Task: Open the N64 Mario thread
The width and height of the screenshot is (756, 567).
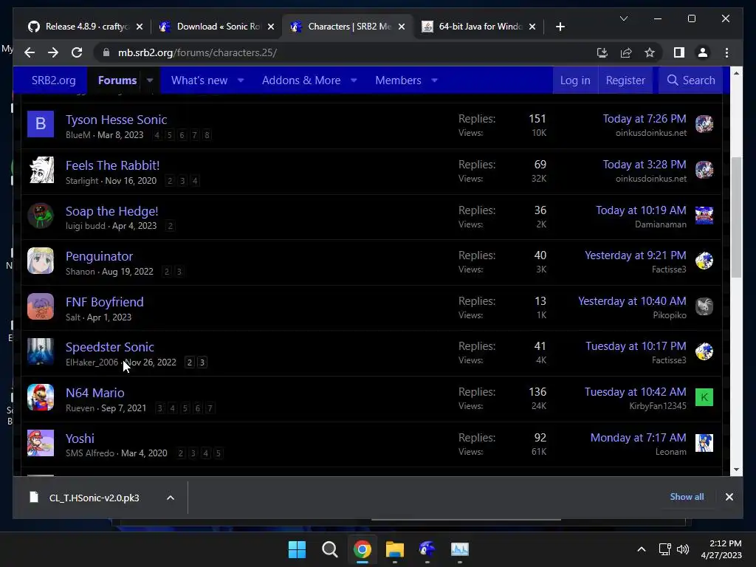Action: pyautogui.click(x=95, y=393)
